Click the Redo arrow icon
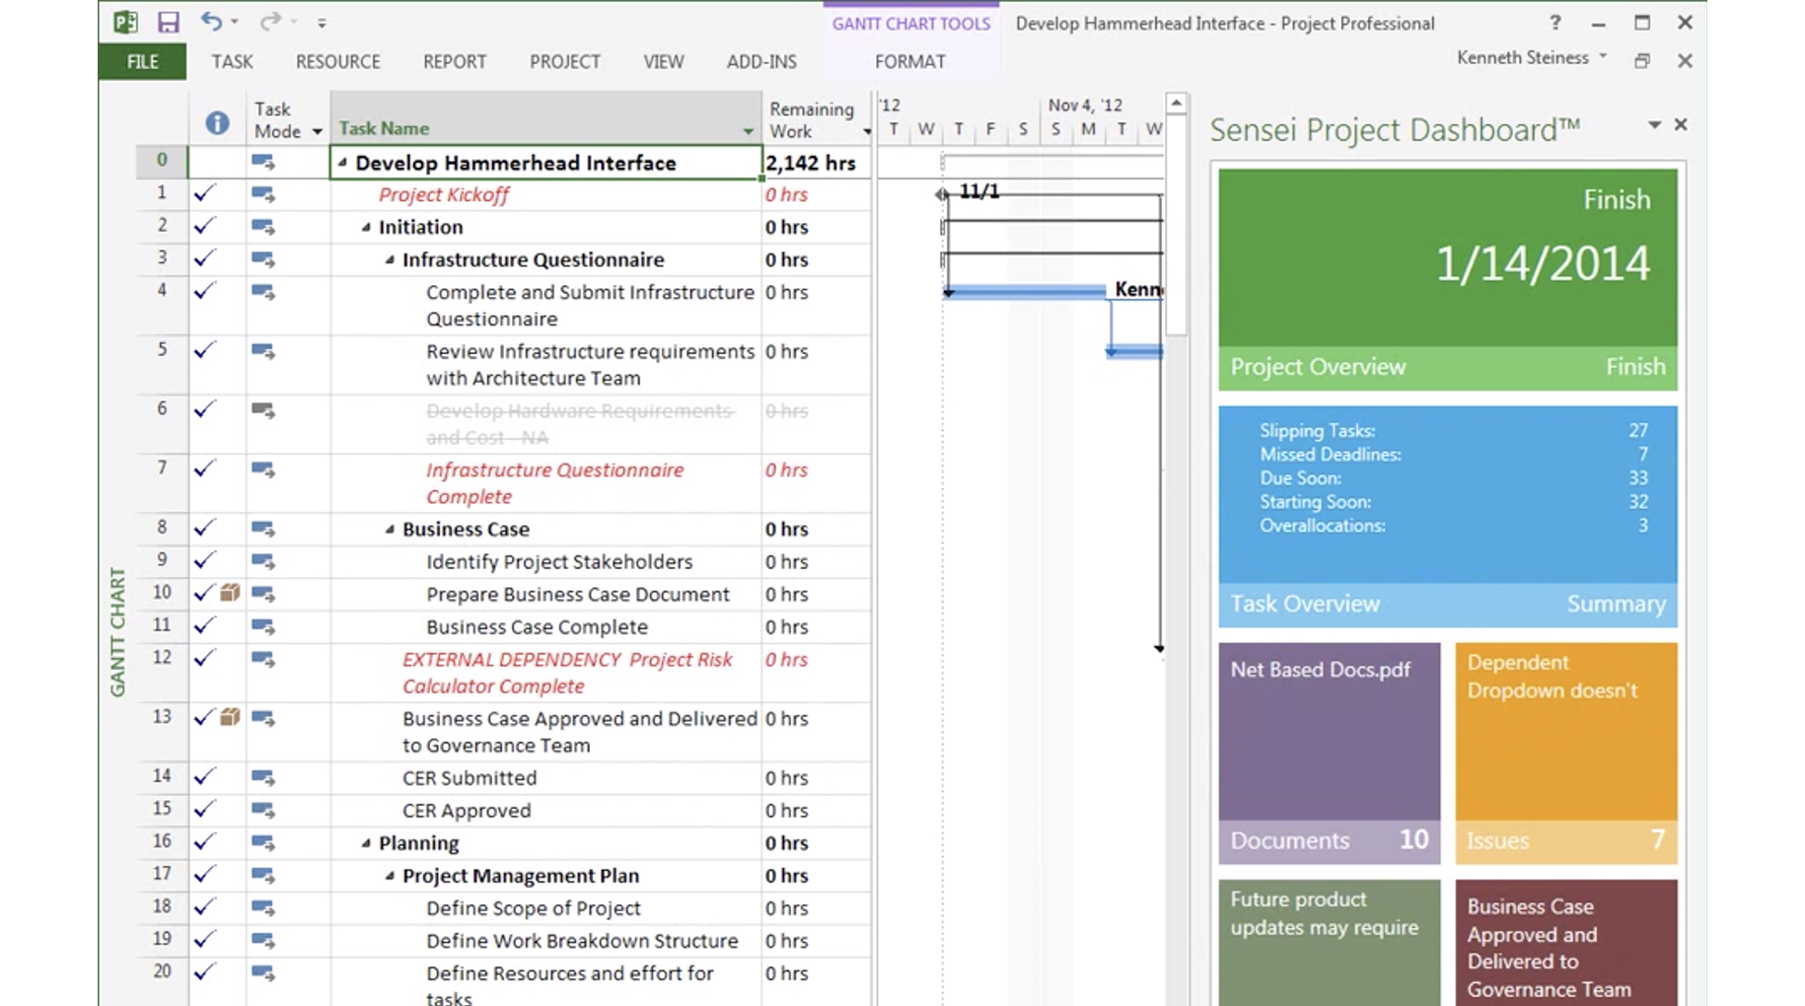Viewport: 1805px width, 1006px height. tap(268, 21)
